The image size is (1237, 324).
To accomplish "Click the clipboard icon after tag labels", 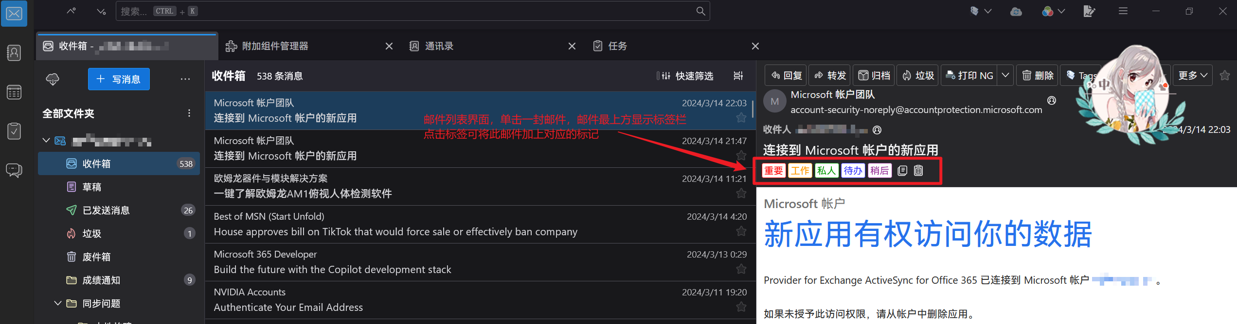I will point(918,171).
